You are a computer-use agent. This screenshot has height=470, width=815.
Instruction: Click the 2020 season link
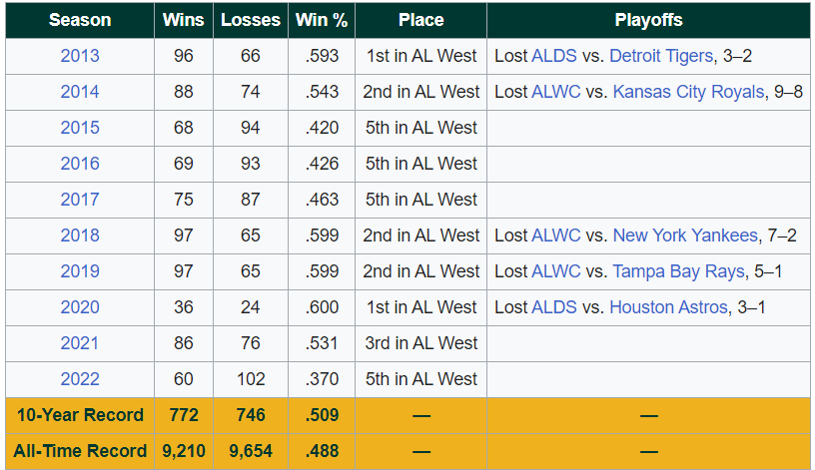(80, 307)
